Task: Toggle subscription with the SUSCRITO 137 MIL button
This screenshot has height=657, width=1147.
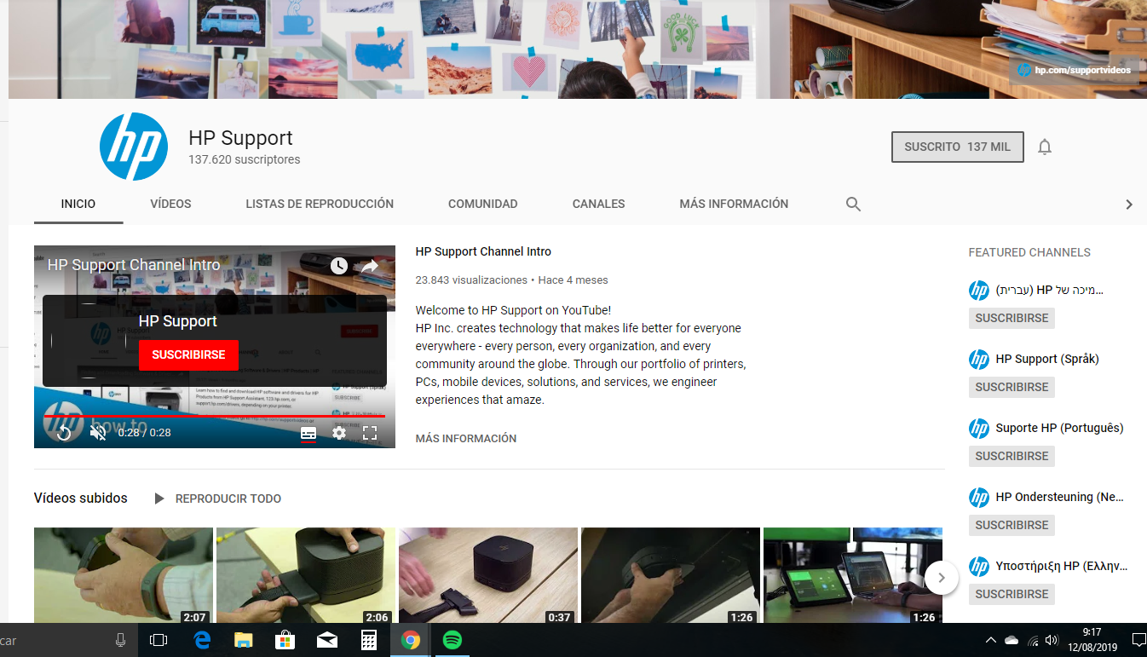Action: point(957,147)
